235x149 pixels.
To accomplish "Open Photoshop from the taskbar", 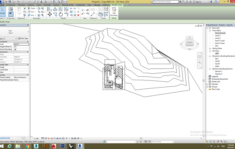I will pyautogui.click(x=62, y=146).
